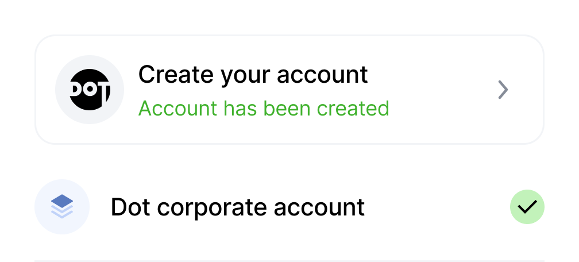Select the Dot corporate account option

point(237,207)
